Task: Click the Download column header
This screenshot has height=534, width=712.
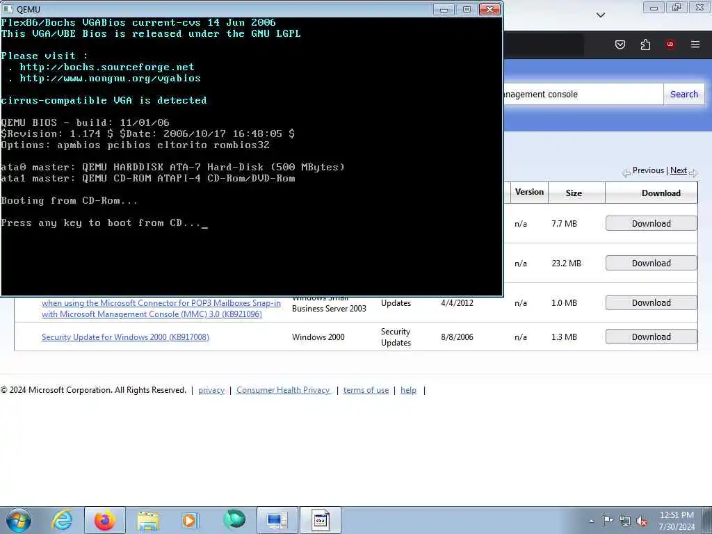Action: coord(661,193)
